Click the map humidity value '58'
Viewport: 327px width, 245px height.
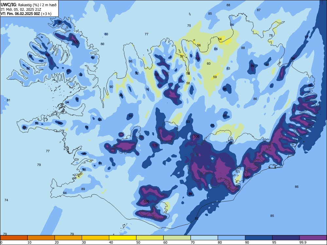188,83
